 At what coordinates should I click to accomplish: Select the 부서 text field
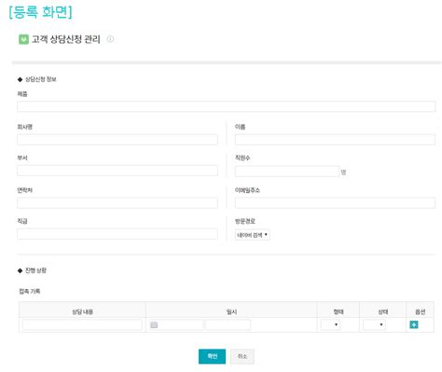point(117,171)
